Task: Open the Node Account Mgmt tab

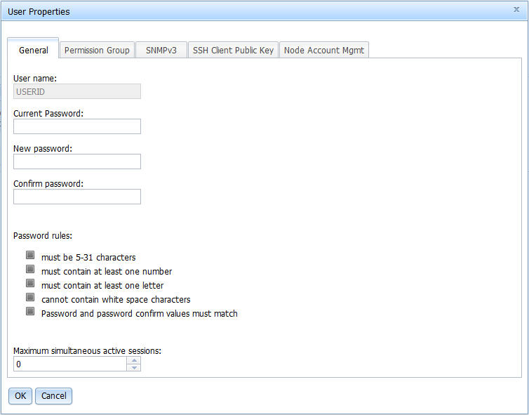Action: [x=324, y=51]
